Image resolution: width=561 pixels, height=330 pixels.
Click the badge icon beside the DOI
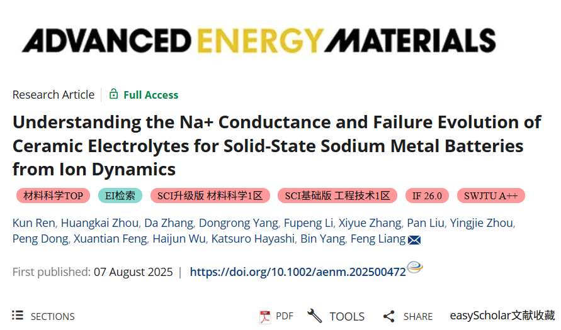[x=415, y=268]
